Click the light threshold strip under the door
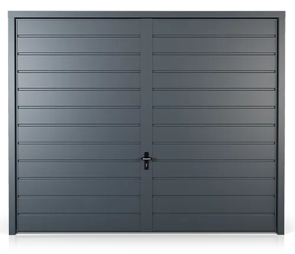Image resolution: width=295 pixels, height=254 pixels. [x=146, y=233]
